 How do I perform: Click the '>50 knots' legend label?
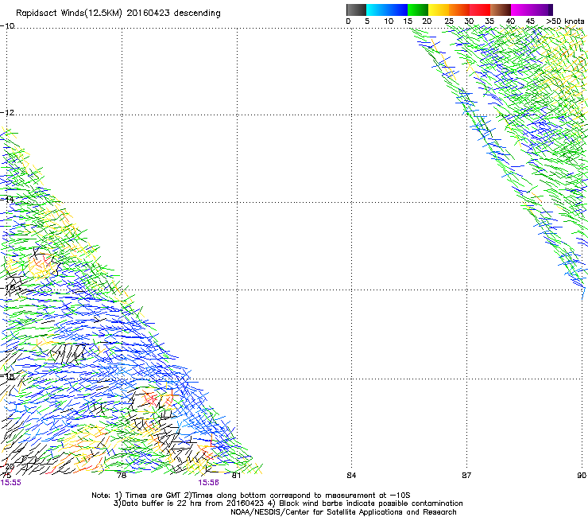click(565, 21)
